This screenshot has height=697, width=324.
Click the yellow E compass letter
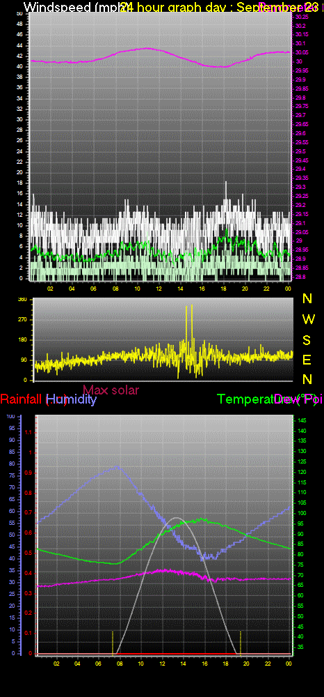[307, 360]
